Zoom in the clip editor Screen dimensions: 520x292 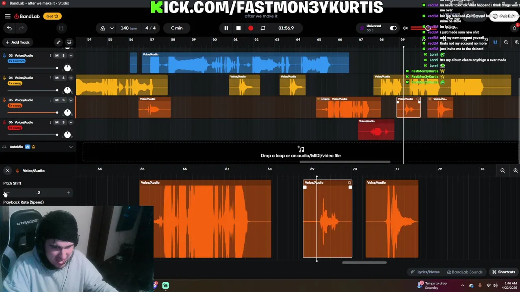pos(516,171)
